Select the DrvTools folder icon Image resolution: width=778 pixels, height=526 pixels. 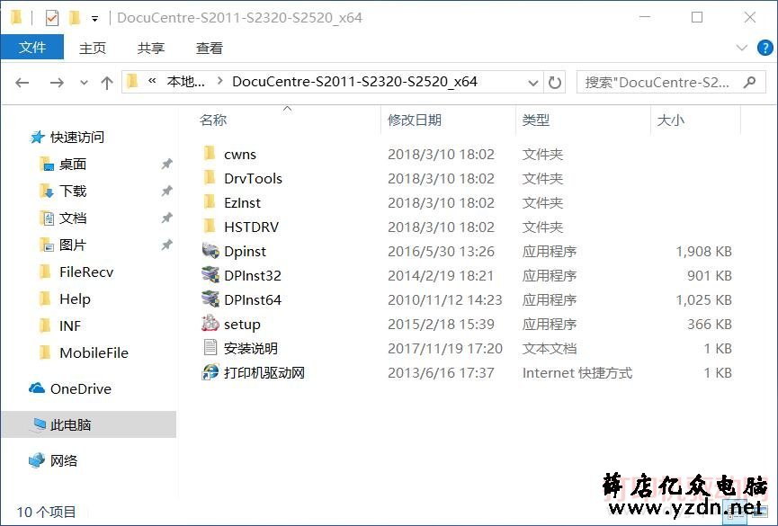(210, 178)
